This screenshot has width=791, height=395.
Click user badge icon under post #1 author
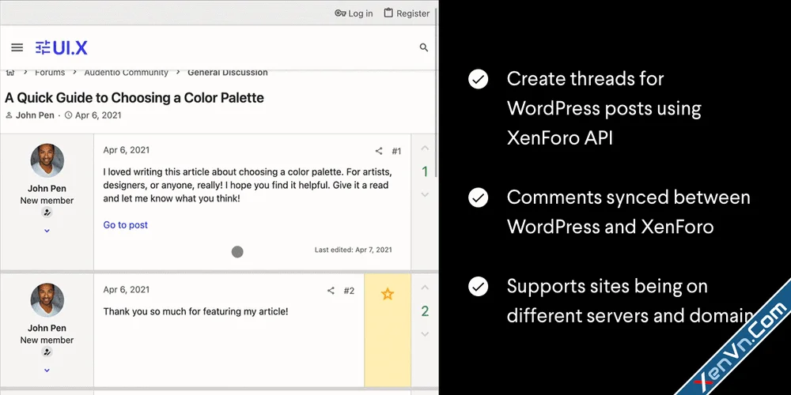click(47, 213)
